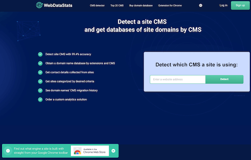The image size is (251, 160).
Task: Click the WebDataStats globe logo icon
Action: click(x=39, y=5)
